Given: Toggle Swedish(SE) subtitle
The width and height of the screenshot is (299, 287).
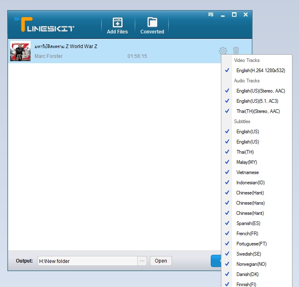Looking at the screenshot, I should (257, 254).
